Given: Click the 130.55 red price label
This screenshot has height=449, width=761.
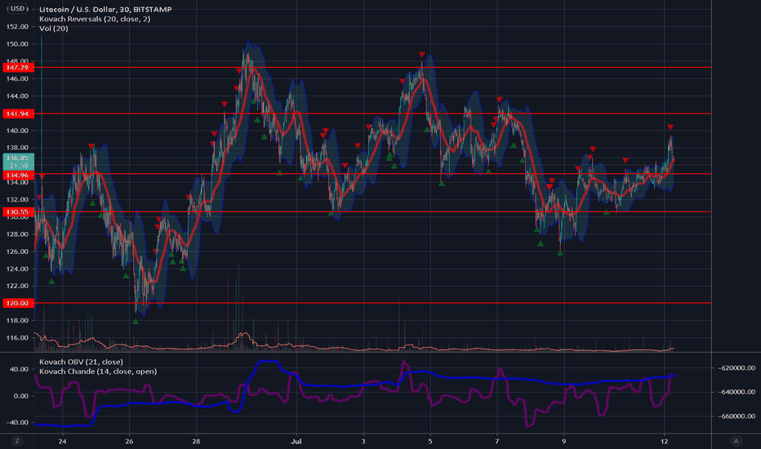Looking at the screenshot, I should coord(17,211).
